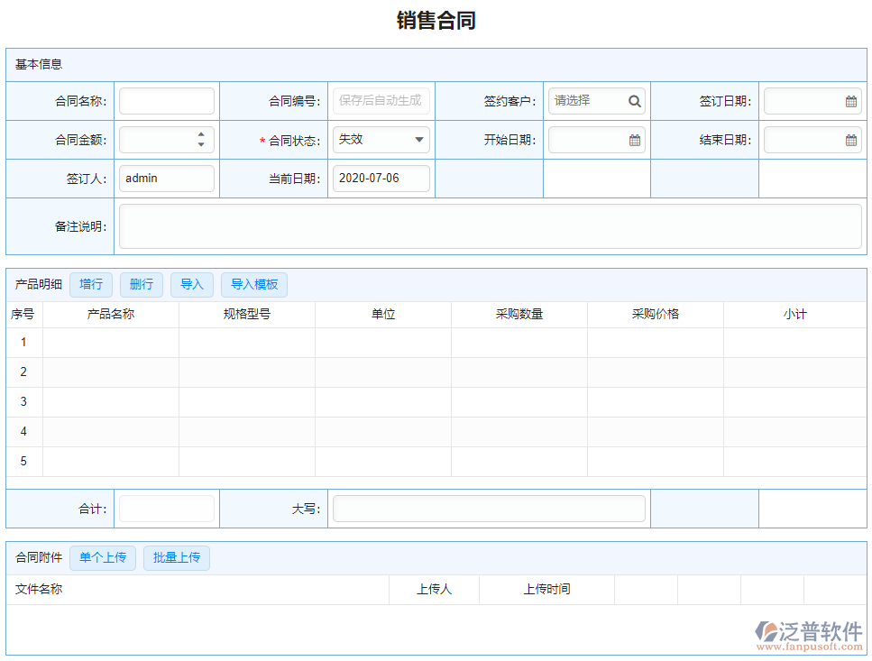Click the 备注说明 text area

tap(490, 226)
